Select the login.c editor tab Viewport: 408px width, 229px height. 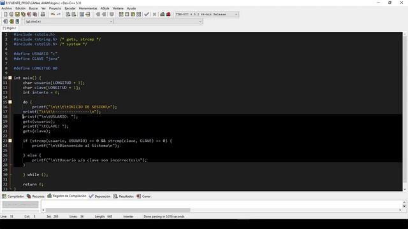[x=10, y=28]
